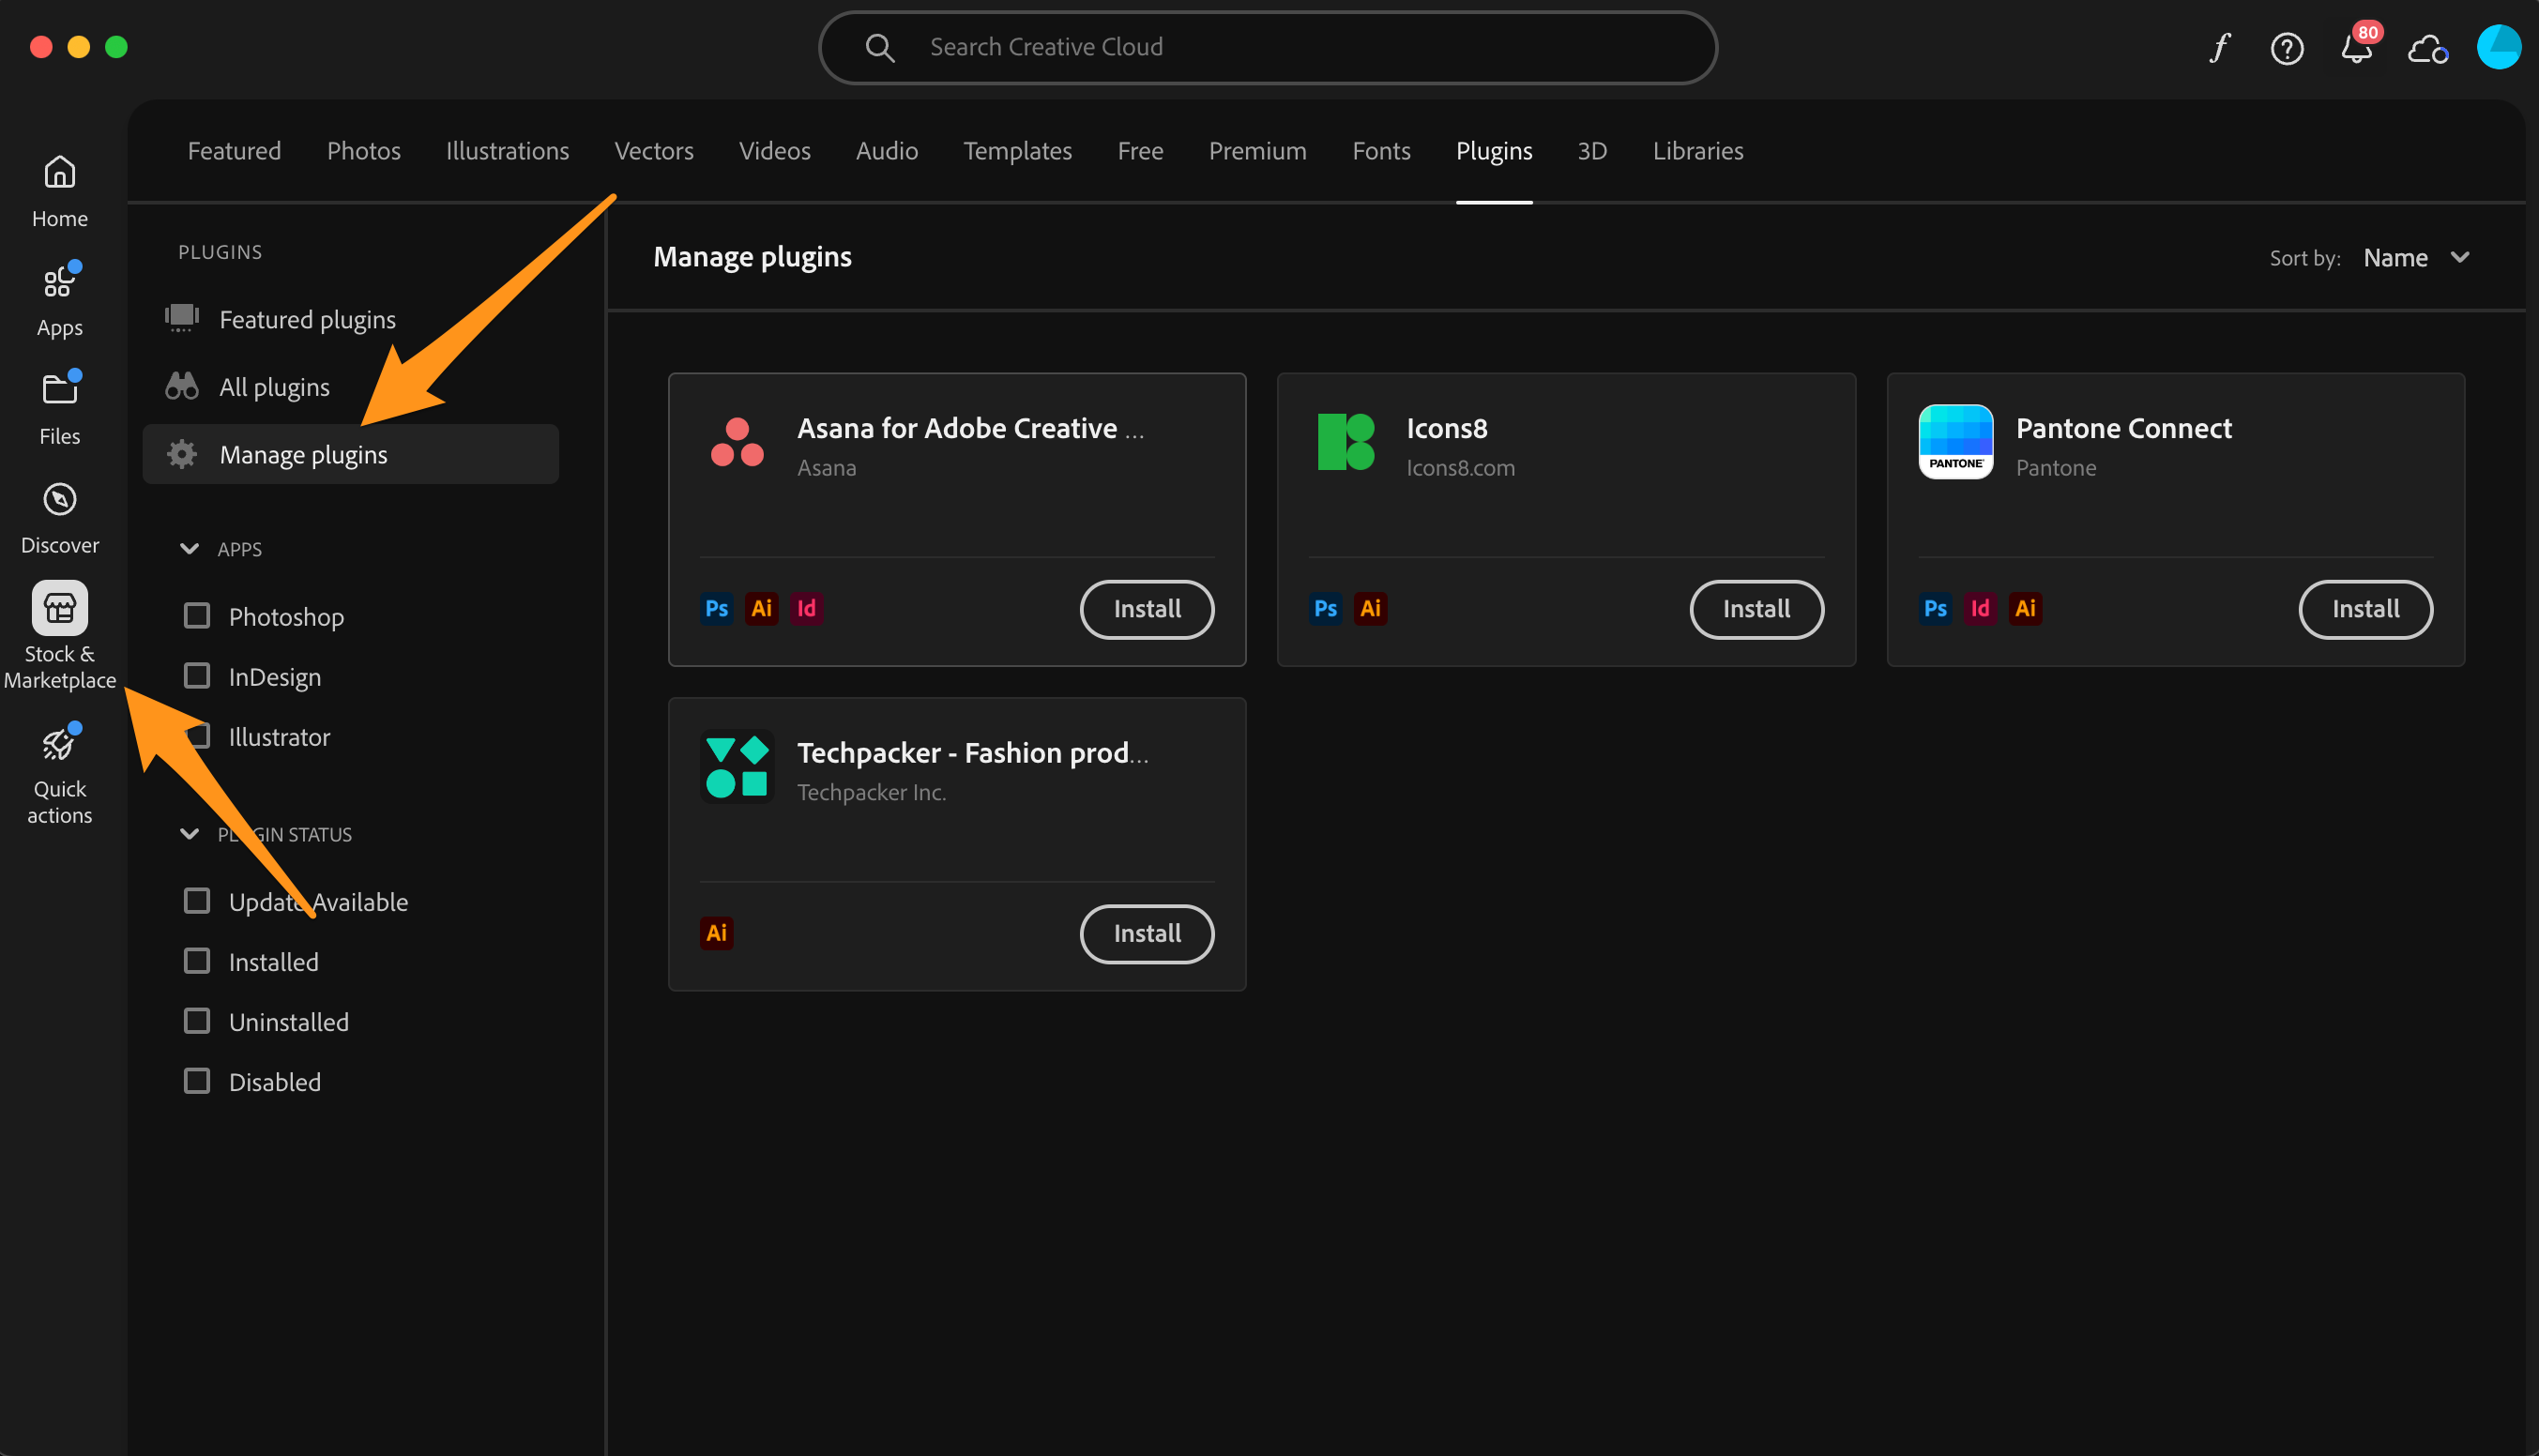Click Photoshop badge on Icons8 card
Screen dimensions: 2539x1456
click(1325, 608)
